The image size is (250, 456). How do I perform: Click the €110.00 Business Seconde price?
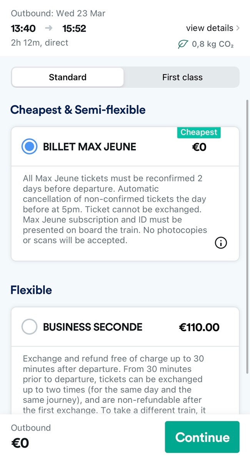coord(199,327)
